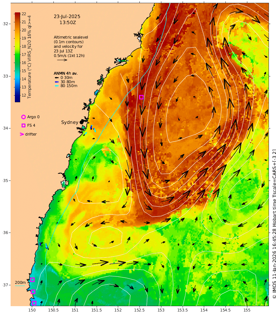Click the -36 latitude axis label
This screenshot has width=276, height=315.
[5, 233]
